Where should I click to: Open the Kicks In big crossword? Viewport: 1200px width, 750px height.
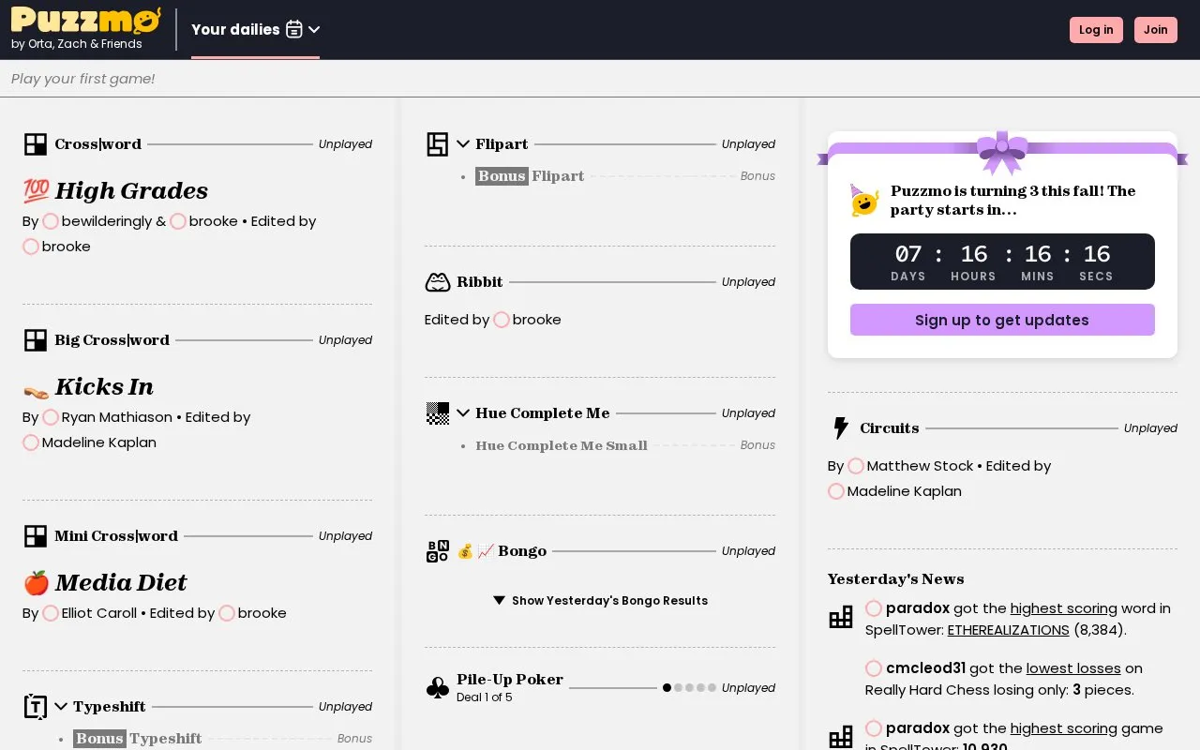[104, 386]
